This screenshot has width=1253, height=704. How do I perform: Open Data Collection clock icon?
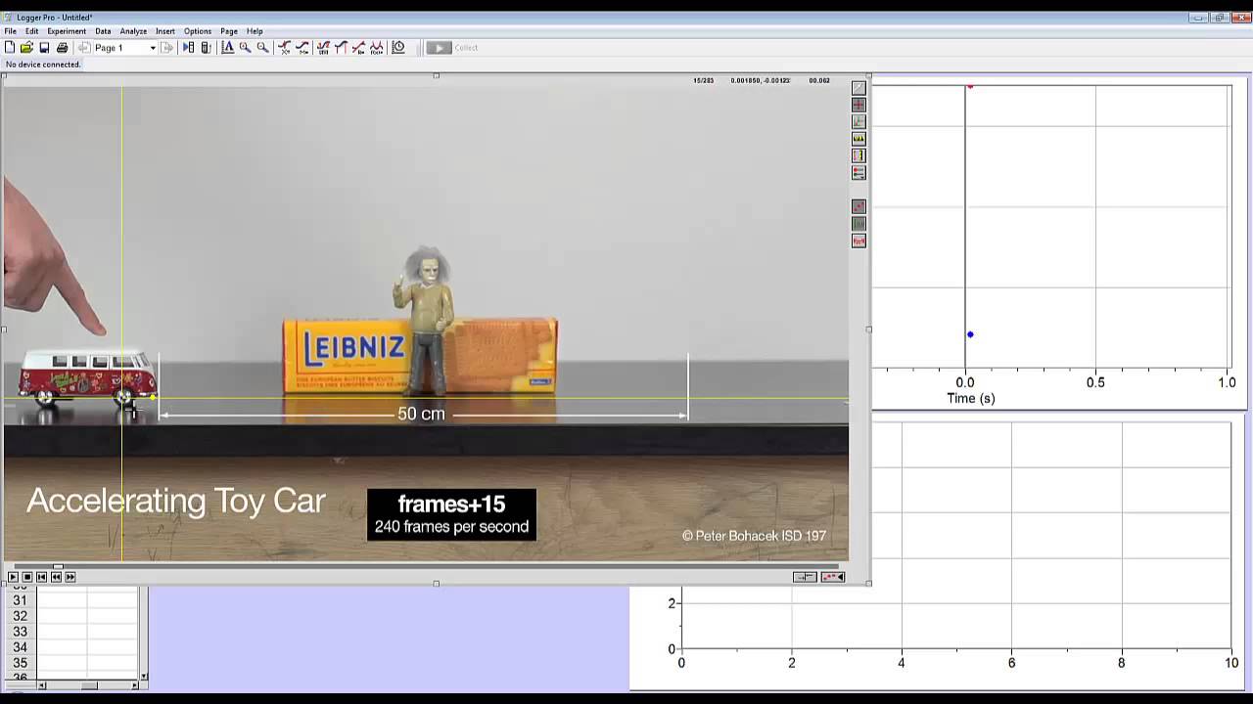pyautogui.click(x=398, y=47)
